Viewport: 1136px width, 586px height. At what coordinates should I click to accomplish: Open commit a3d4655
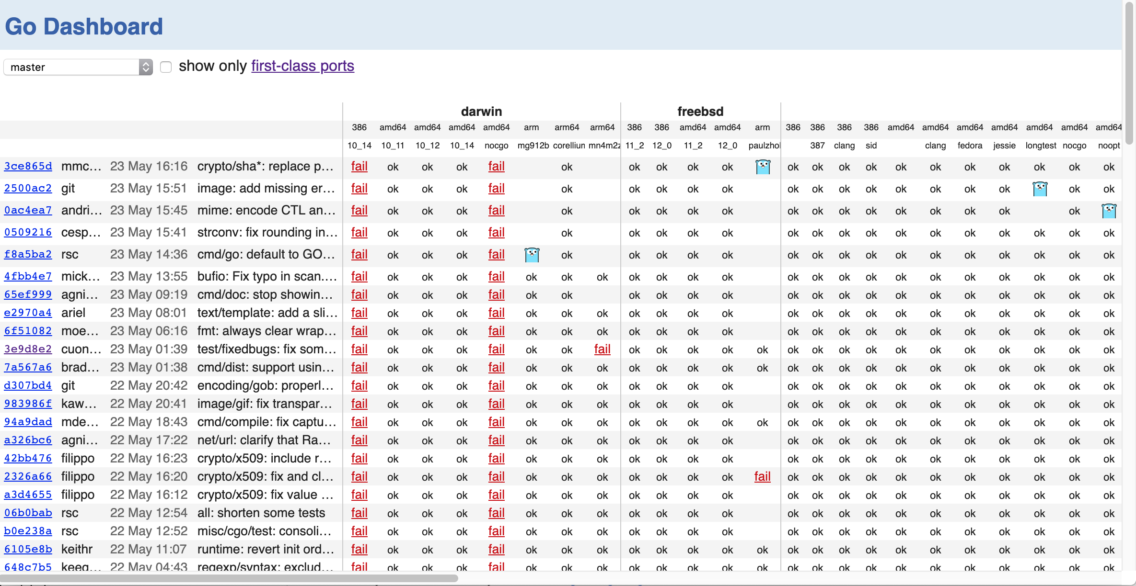point(28,495)
